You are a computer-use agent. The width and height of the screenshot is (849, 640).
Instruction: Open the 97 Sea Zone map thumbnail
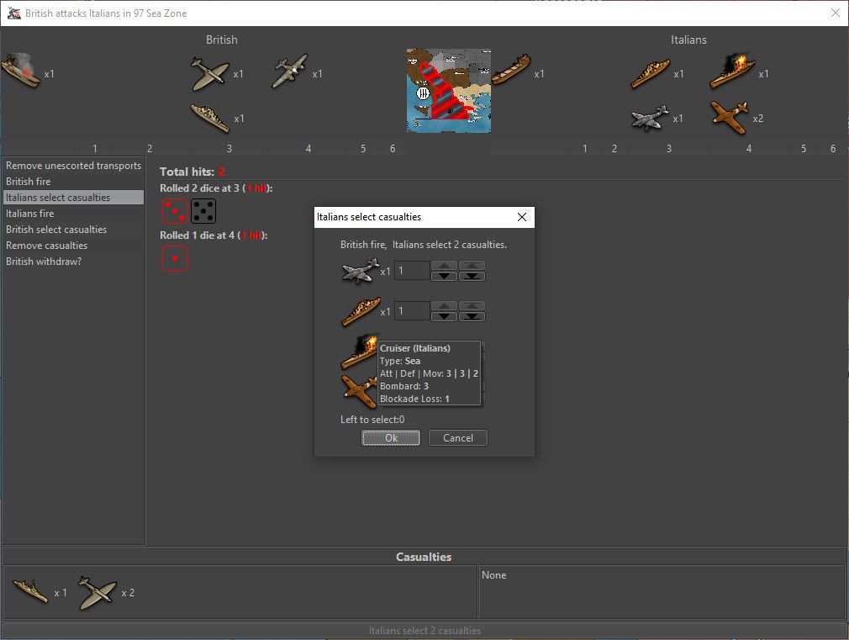pos(449,90)
